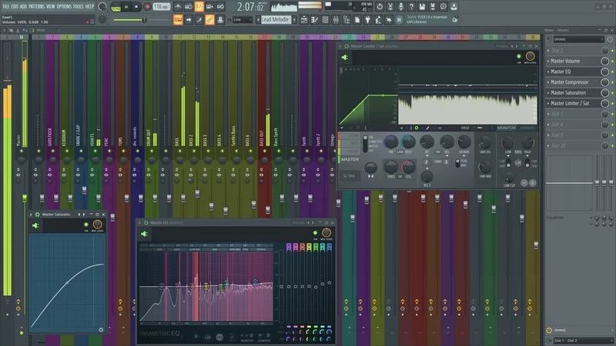Open the channel rack toolbar icon

point(325,20)
